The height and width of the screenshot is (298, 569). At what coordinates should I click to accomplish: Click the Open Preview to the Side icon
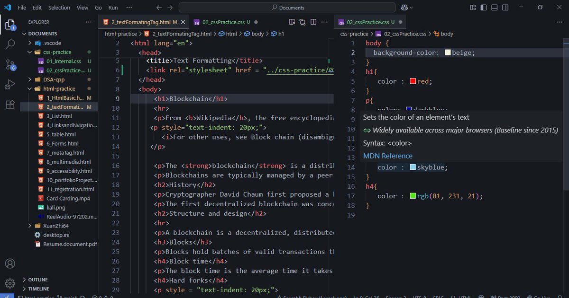coord(292,22)
